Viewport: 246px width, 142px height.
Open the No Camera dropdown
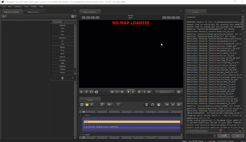165,92
